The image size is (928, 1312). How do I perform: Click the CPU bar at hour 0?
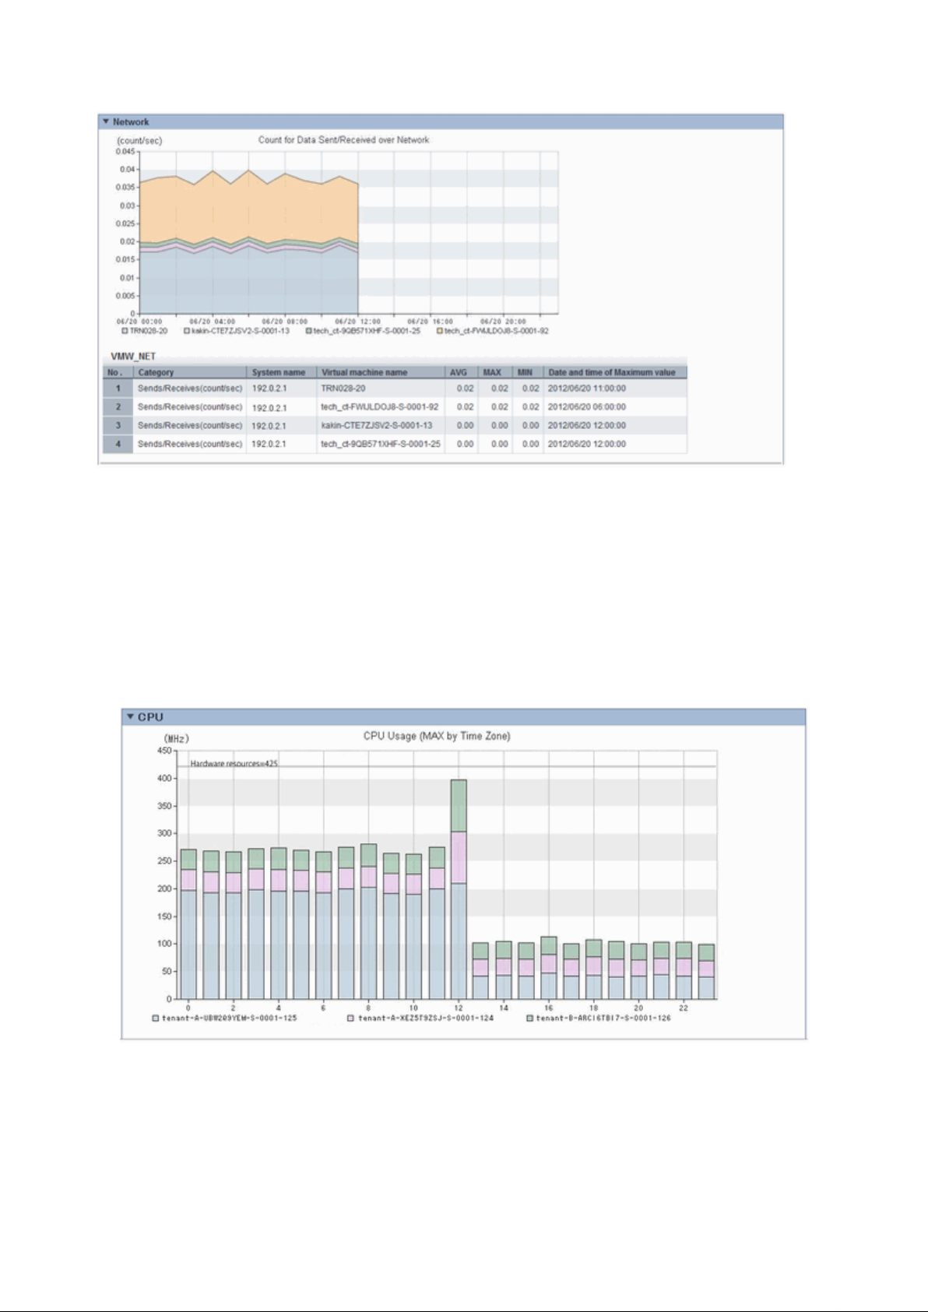[188, 924]
